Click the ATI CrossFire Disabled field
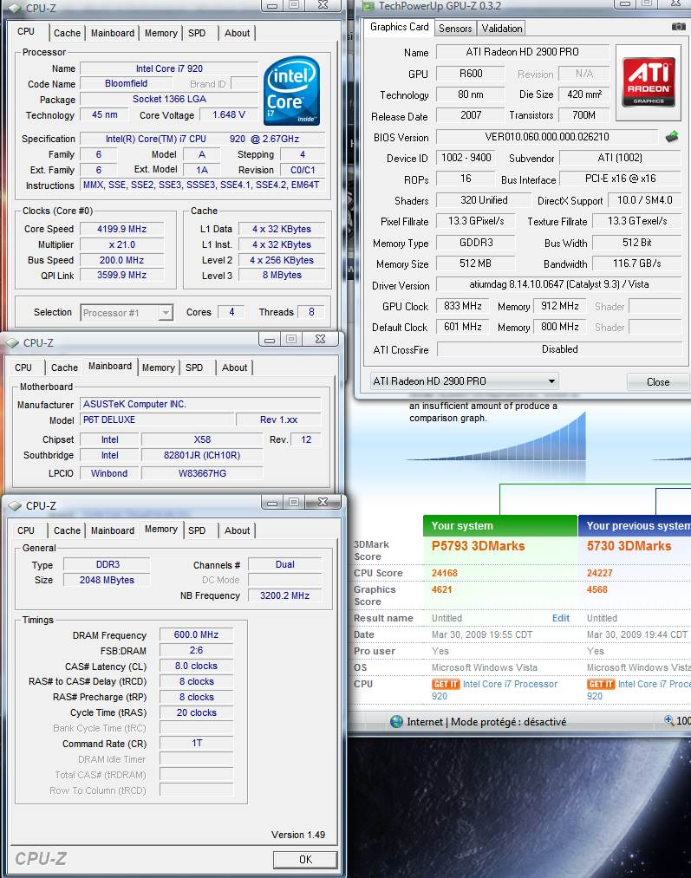The image size is (691, 878). click(559, 349)
